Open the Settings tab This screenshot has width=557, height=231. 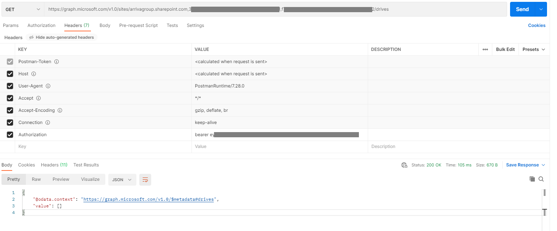tap(196, 25)
